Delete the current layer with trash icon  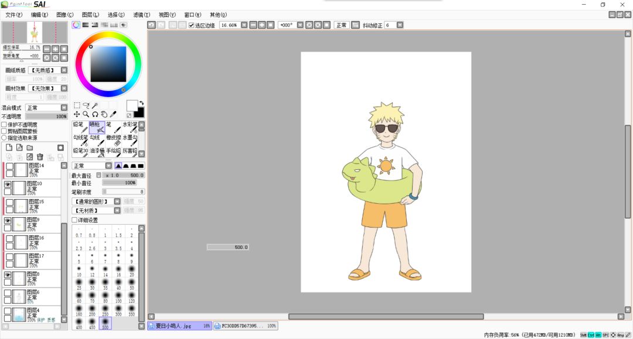[40, 157]
